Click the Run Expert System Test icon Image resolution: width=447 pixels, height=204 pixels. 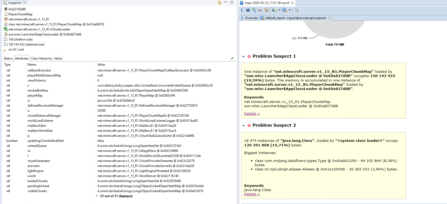click(x=274, y=10)
